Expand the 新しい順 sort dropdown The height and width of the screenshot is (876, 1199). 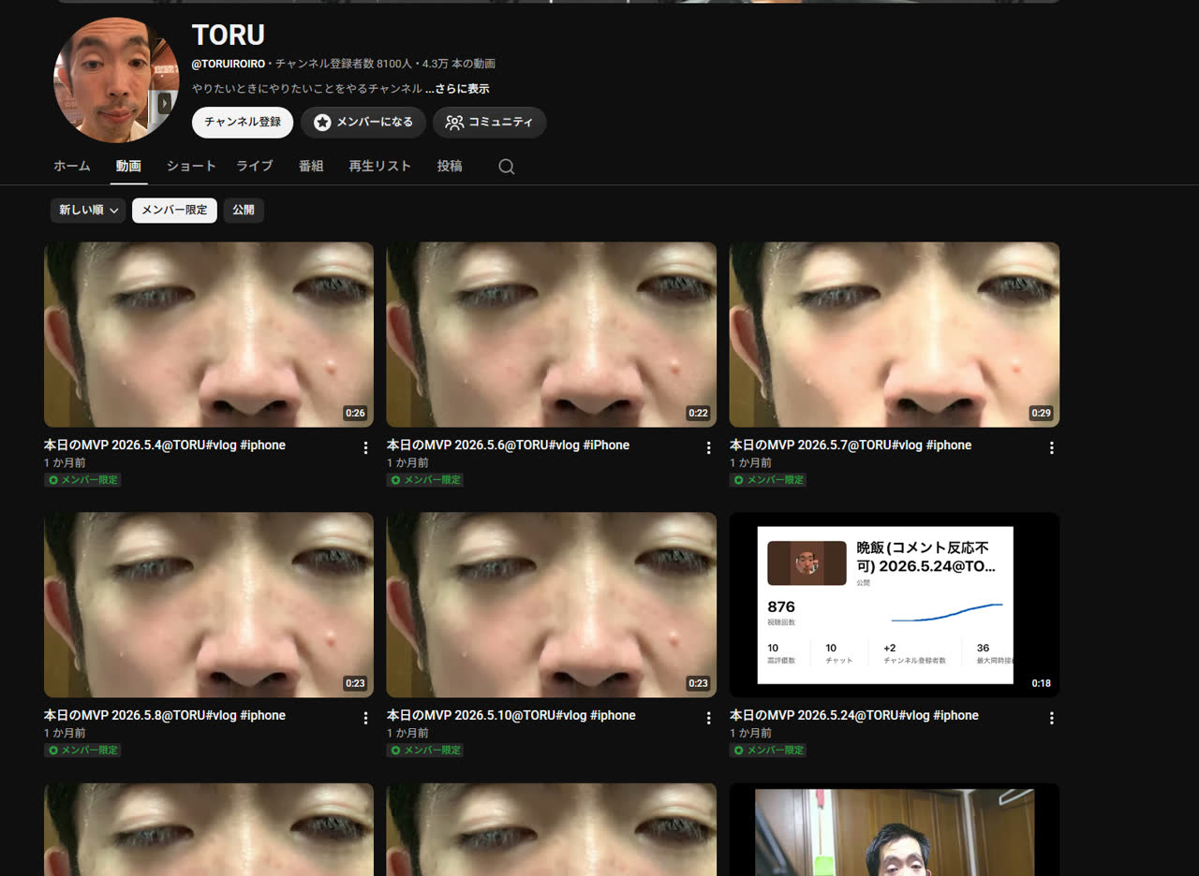pyautogui.click(x=88, y=211)
